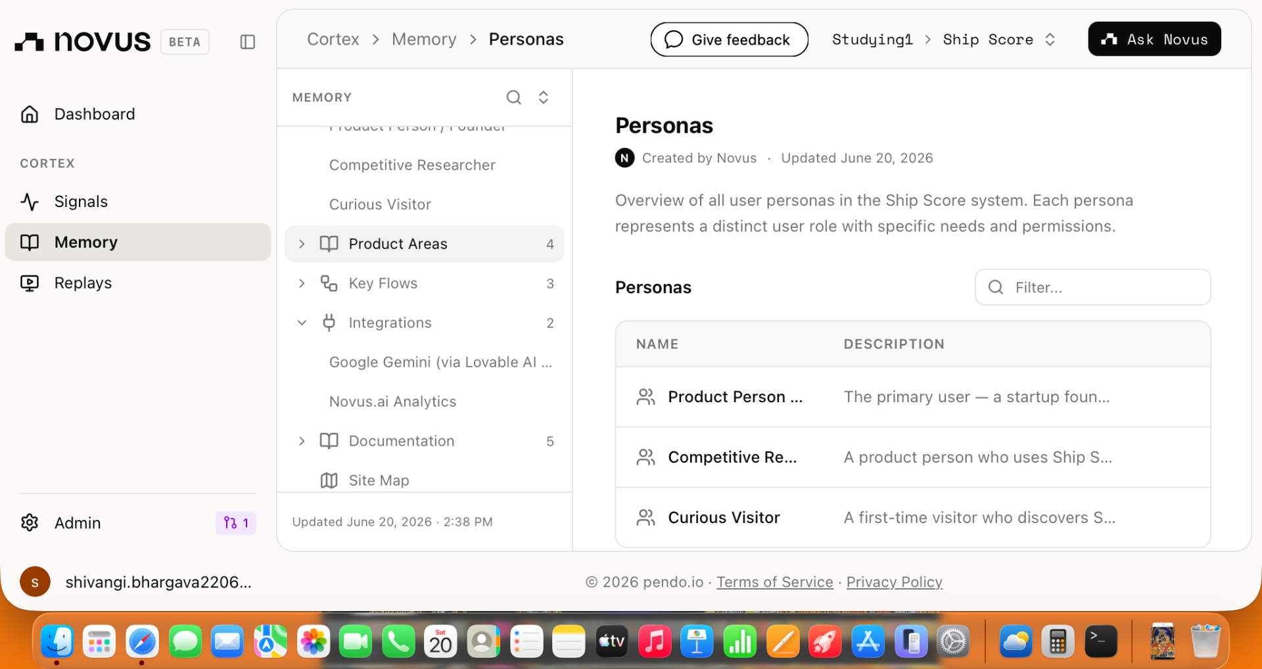
Task: Open Photos from the dock
Action: [314, 641]
